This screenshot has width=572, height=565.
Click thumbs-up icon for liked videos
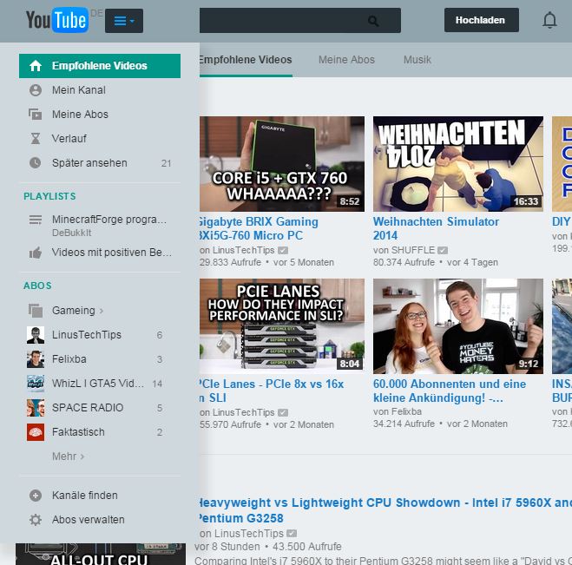(36, 253)
